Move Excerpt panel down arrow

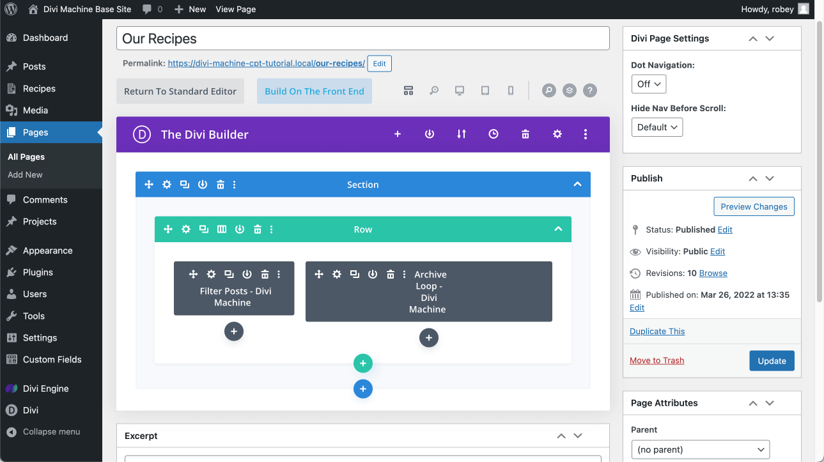(578, 436)
